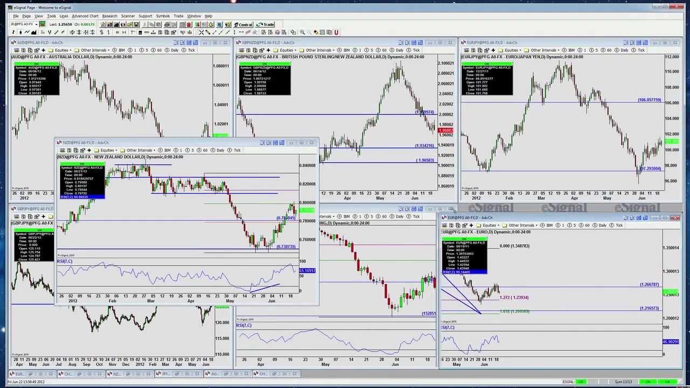Switch EURJPY chart to Tick interval
The image size is (690, 388).
(641, 50)
